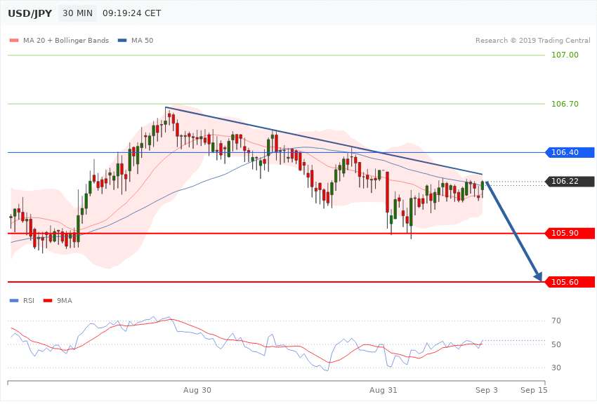Screen dimensions: 597x404
Task: Click the 09:19:24 CET timestamp
Action: click(x=132, y=13)
